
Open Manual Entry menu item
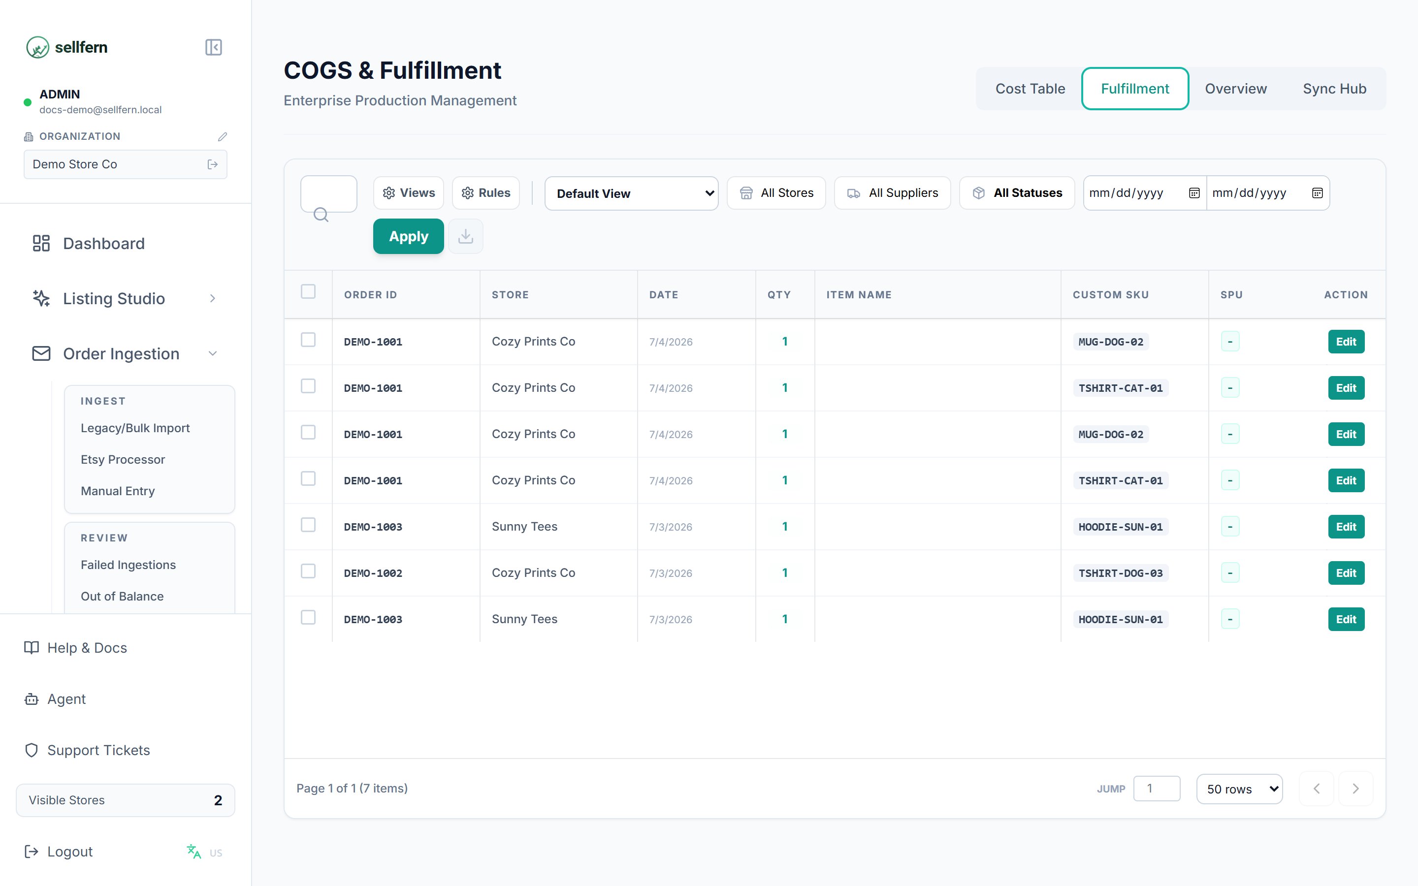click(118, 492)
